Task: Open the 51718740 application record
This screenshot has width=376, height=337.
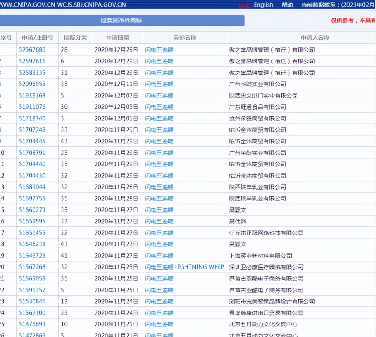Action: pos(32,118)
